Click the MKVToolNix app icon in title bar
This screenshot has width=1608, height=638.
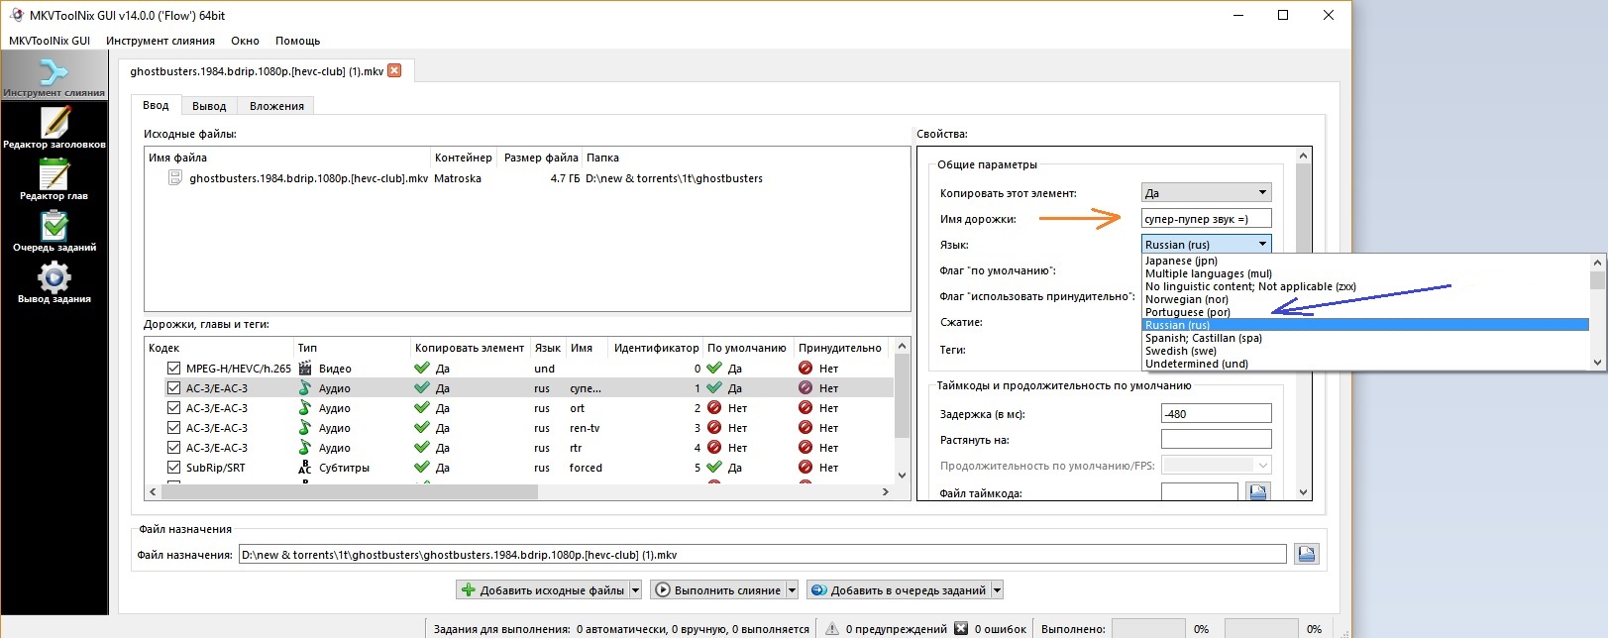17,15
